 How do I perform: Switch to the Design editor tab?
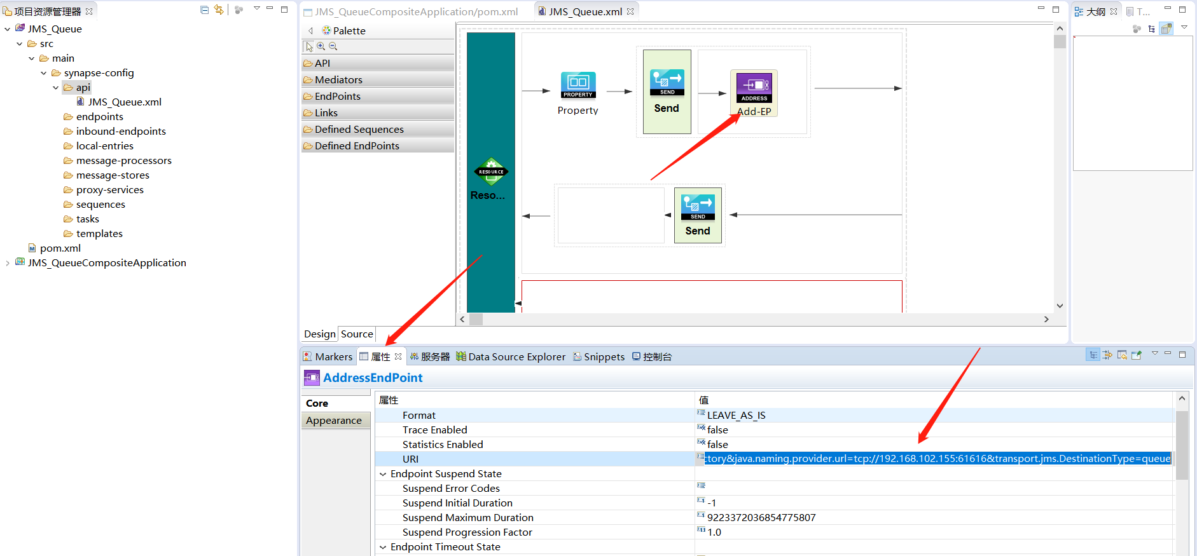click(319, 334)
